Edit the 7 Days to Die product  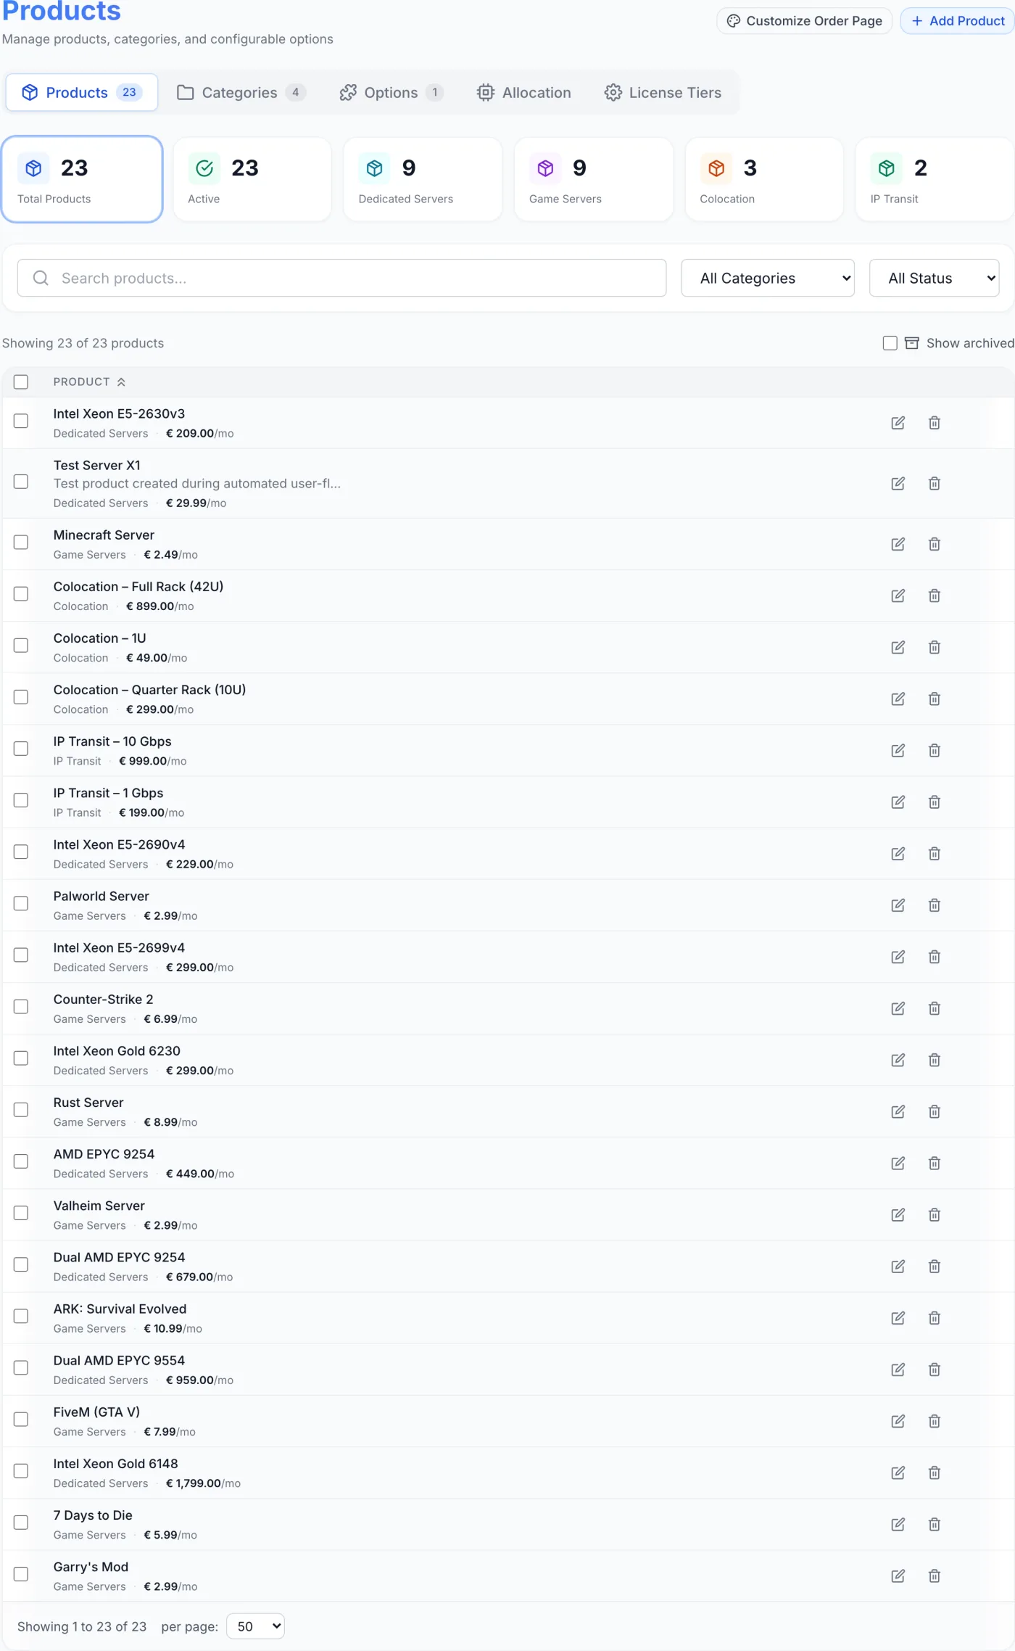click(x=898, y=1524)
